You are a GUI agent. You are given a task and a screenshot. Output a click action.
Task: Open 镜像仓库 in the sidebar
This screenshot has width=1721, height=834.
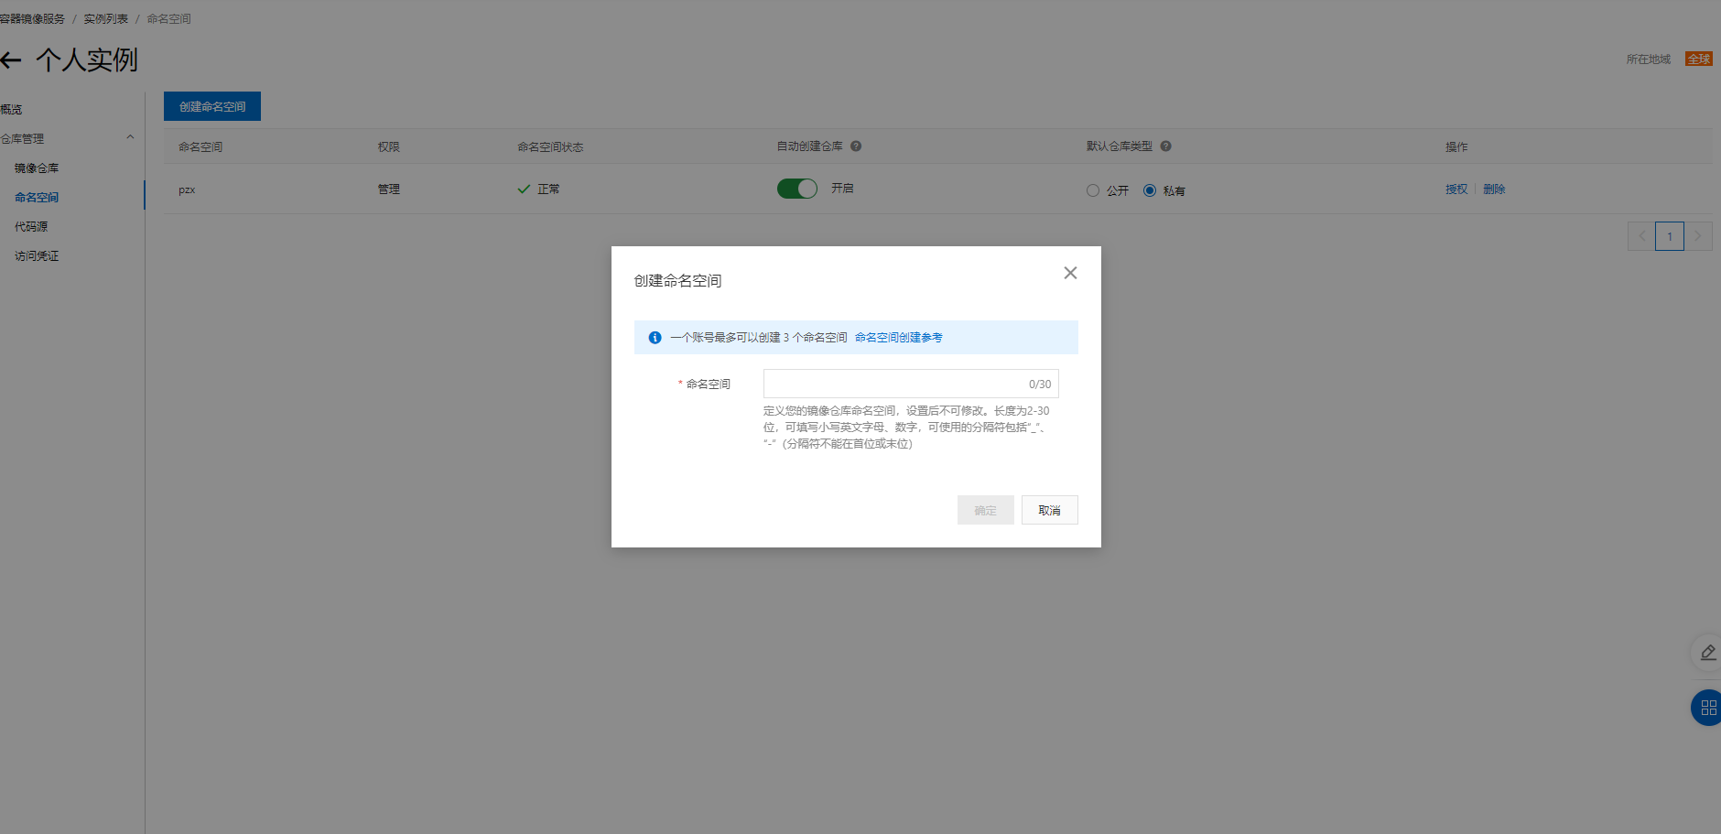tap(37, 168)
